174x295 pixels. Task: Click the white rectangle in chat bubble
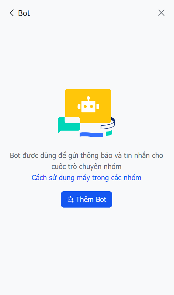click(72, 120)
